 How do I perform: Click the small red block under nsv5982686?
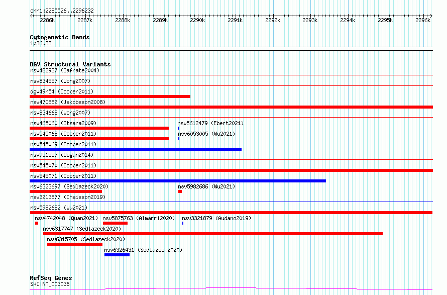coord(180,191)
